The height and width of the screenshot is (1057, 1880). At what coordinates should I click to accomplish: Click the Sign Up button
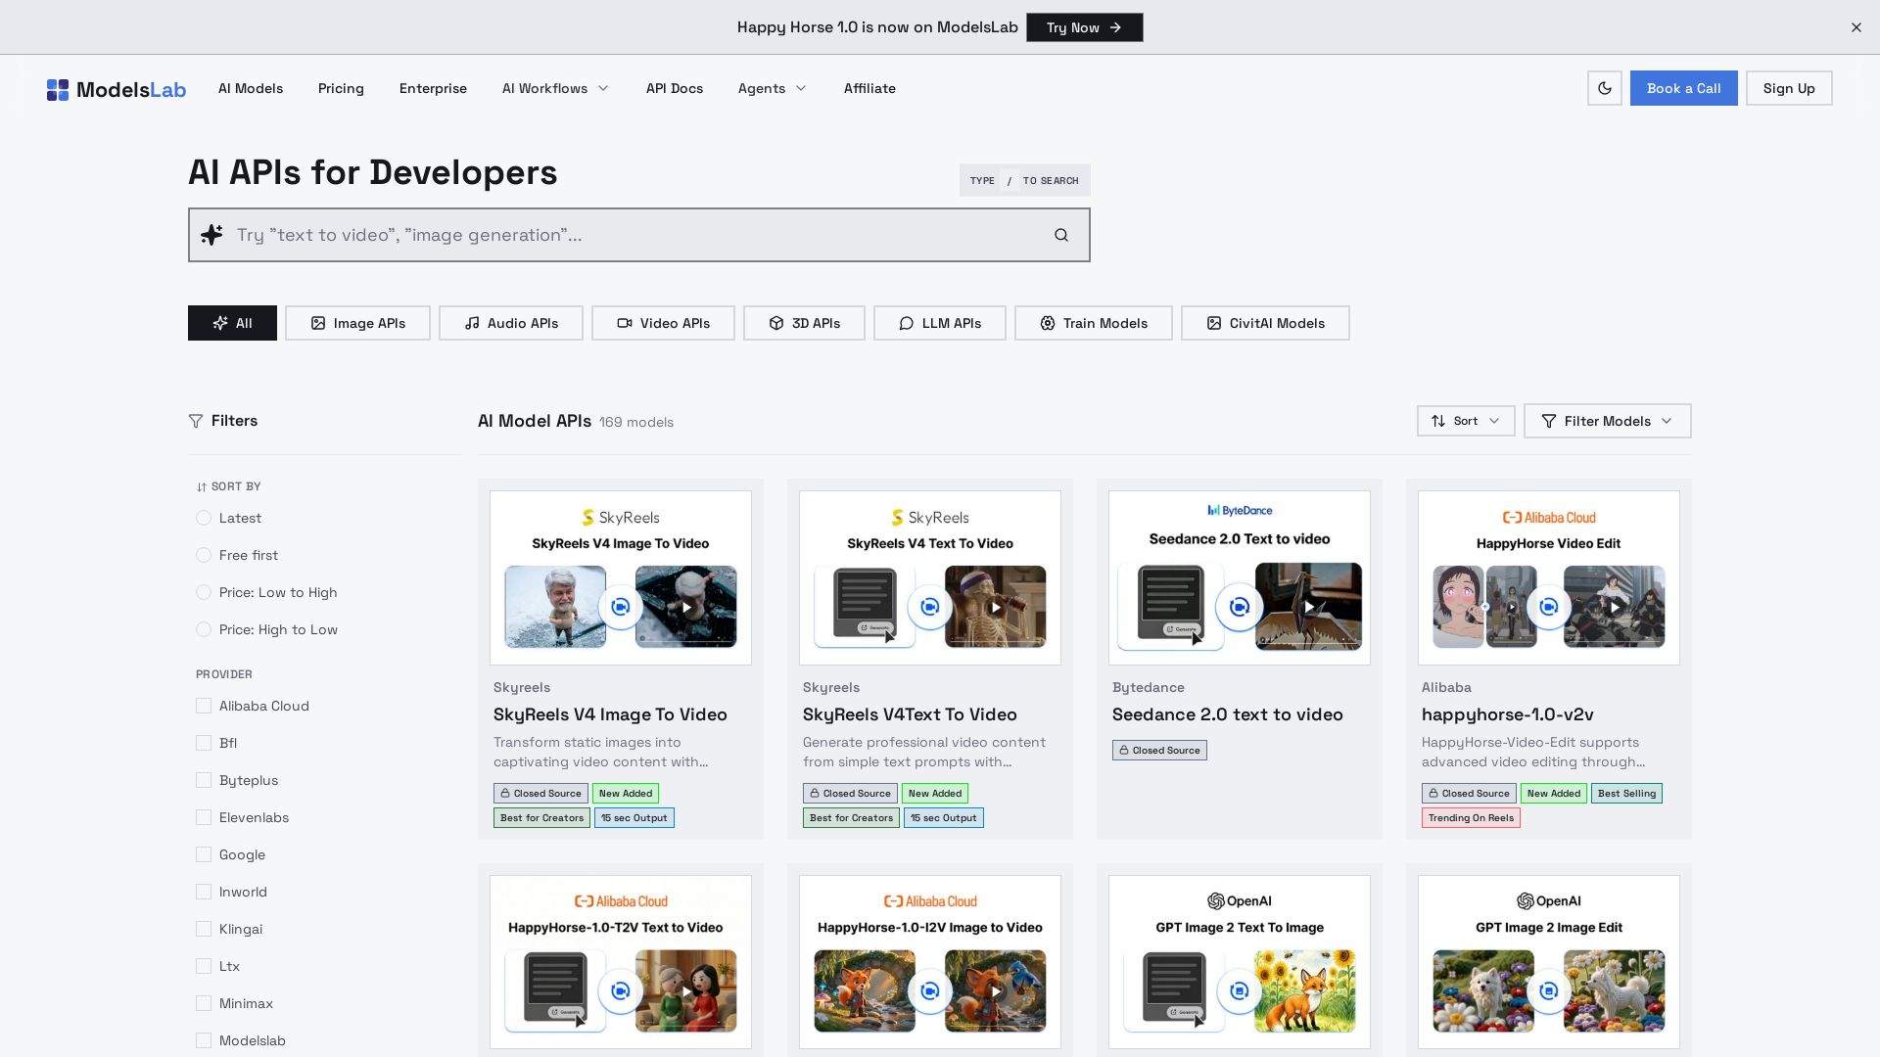click(1789, 88)
